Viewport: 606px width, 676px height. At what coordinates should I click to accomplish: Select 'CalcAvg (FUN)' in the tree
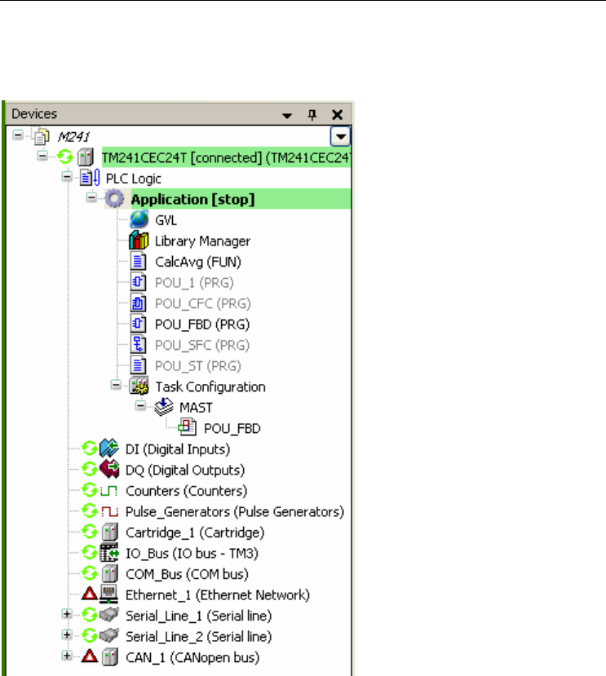click(198, 262)
